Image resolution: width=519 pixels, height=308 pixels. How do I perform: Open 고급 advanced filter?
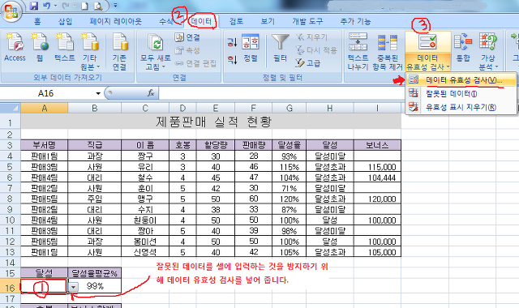[x=308, y=63]
